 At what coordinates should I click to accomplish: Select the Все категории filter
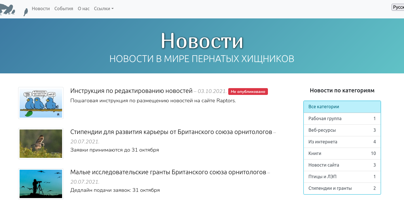[x=342, y=107]
